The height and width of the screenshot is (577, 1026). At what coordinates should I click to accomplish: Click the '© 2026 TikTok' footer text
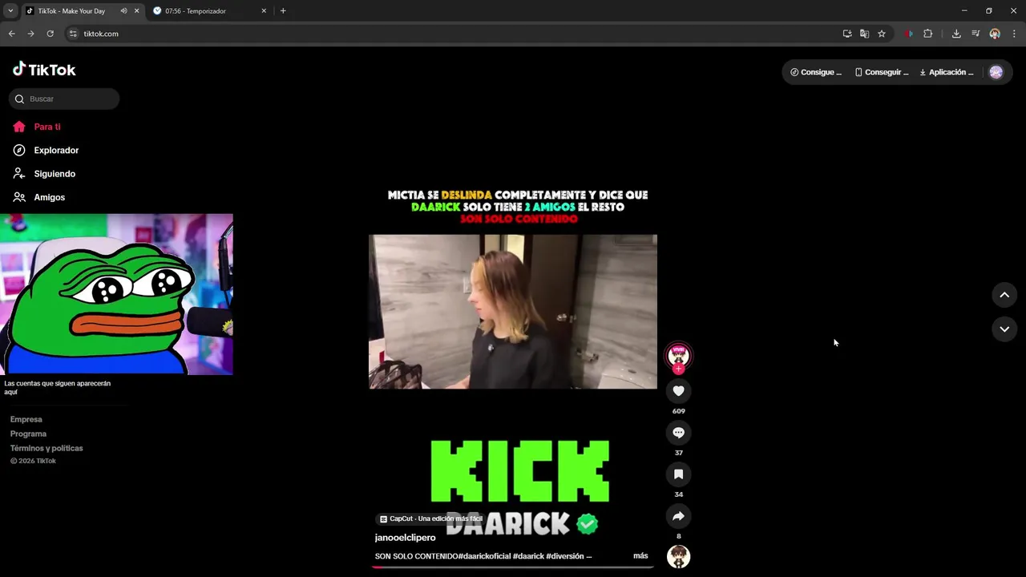pos(33,461)
